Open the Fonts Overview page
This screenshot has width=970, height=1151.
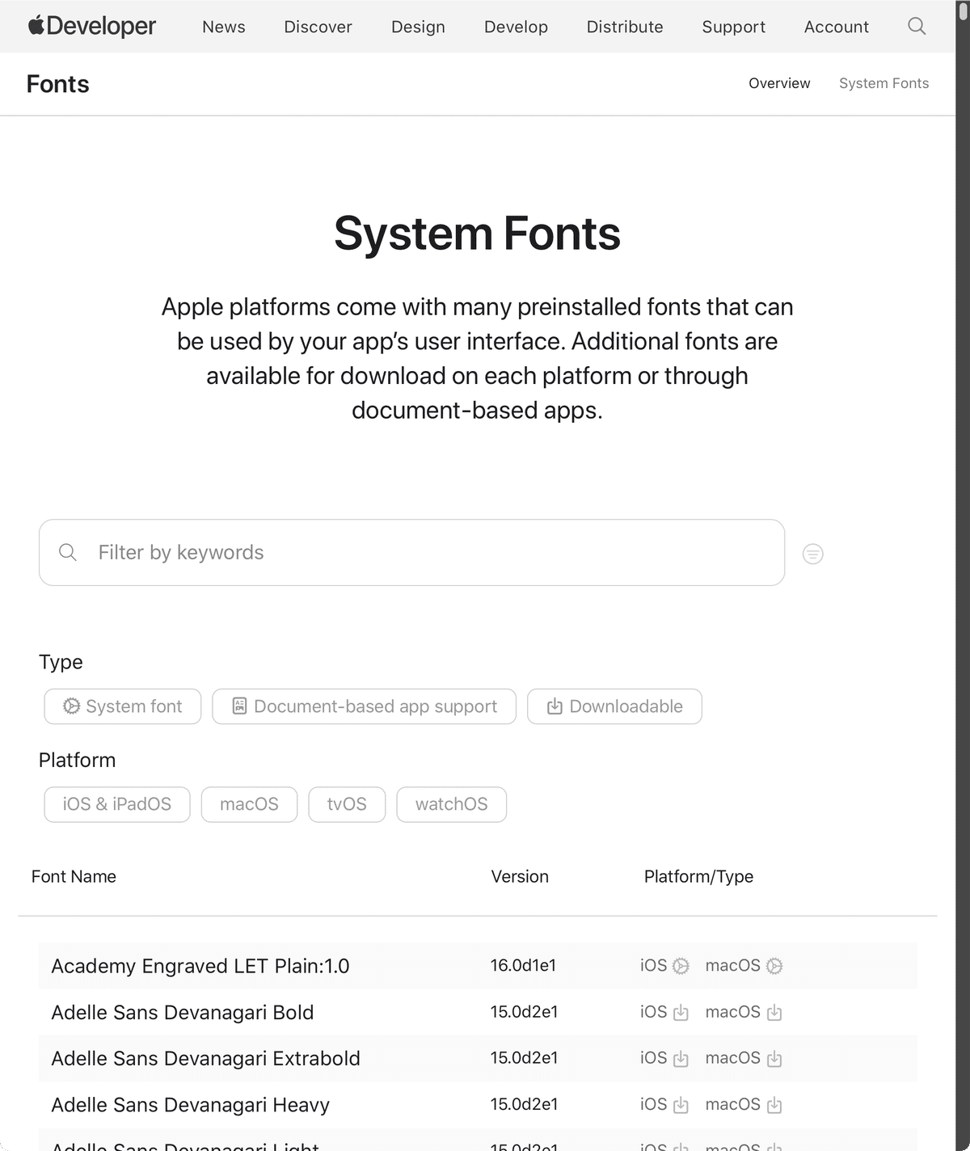click(778, 83)
